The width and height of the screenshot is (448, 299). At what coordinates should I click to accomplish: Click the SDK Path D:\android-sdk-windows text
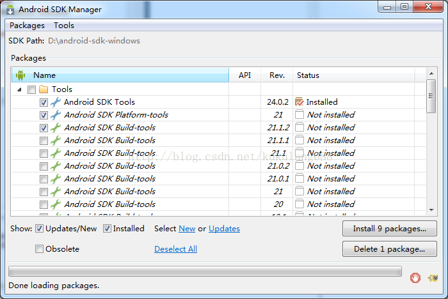tap(94, 41)
